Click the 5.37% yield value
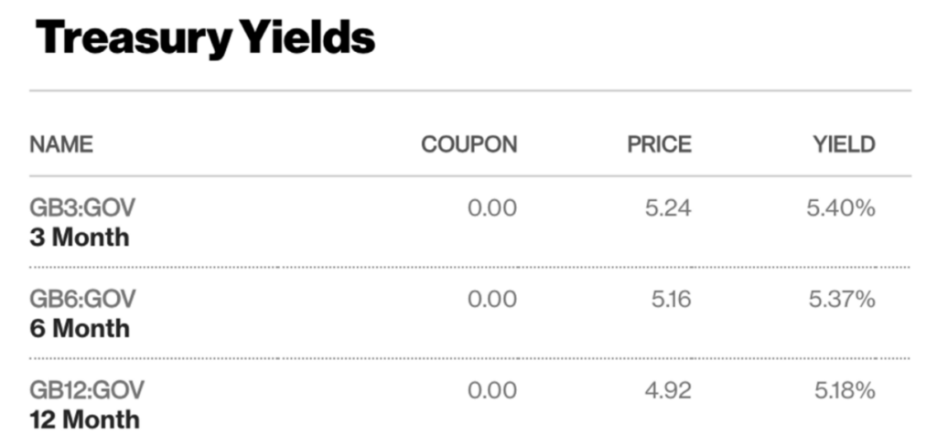Viewport: 937px width, 445px height. click(x=842, y=298)
